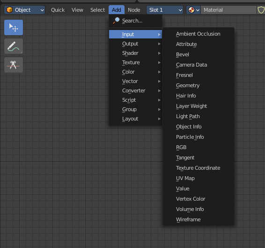Click the fake user shield icon

[261, 10]
